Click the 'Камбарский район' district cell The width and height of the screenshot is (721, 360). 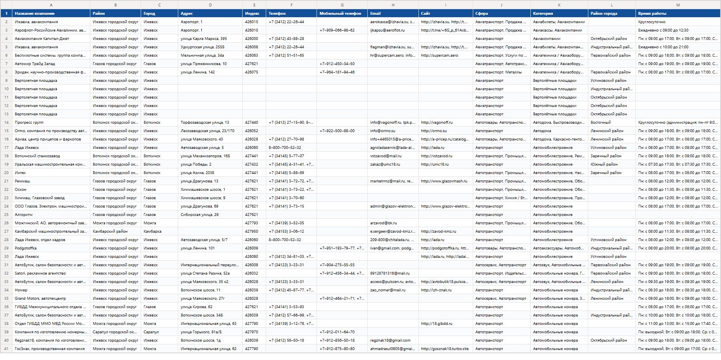(x=116, y=231)
